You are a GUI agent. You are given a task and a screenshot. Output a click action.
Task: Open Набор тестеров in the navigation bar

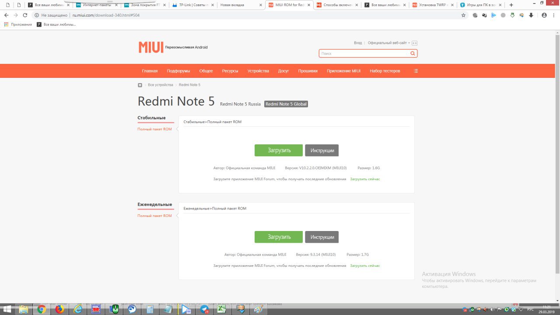(x=385, y=71)
